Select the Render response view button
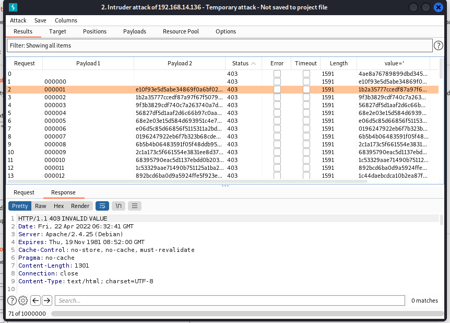This screenshot has height=323, width=450. click(x=80, y=206)
